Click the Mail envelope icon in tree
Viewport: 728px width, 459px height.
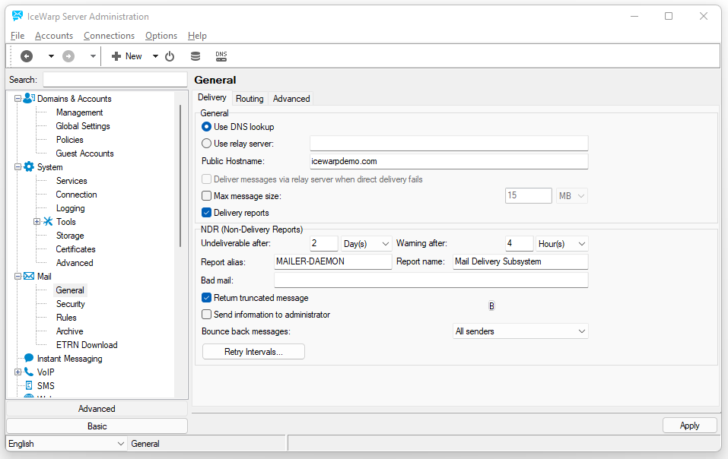(29, 277)
